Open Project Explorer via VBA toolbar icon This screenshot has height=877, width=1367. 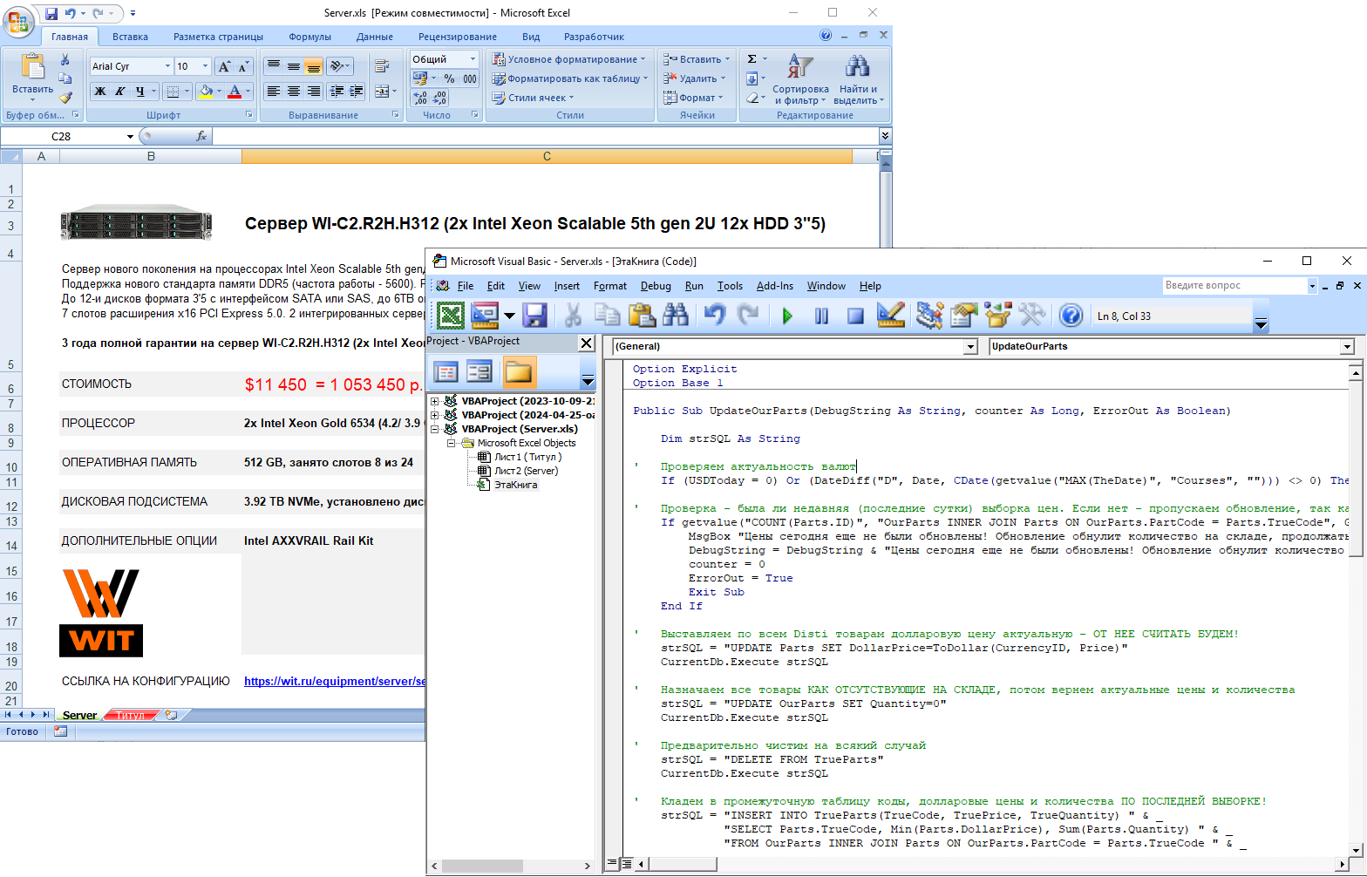click(929, 315)
